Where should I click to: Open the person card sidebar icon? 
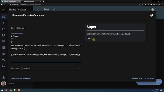(4, 35)
